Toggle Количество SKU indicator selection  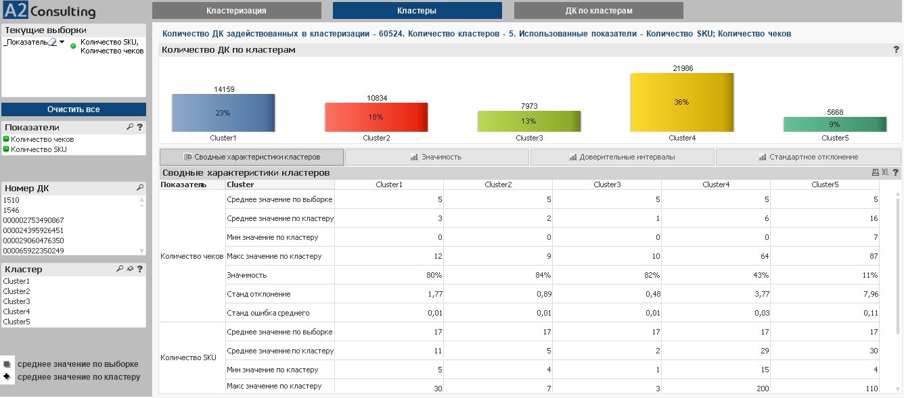(39, 149)
